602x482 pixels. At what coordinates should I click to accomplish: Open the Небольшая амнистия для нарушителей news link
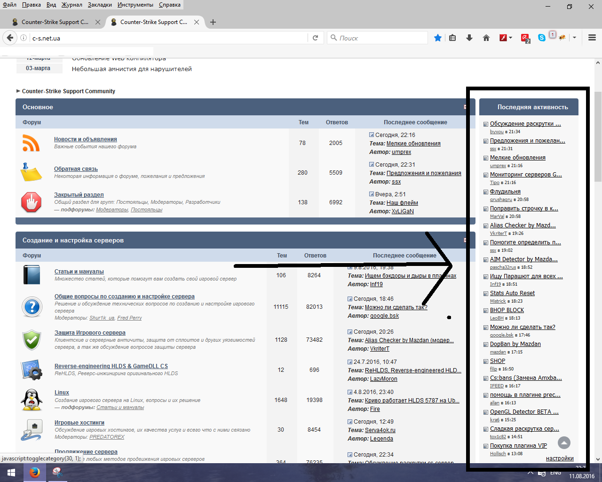point(132,69)
